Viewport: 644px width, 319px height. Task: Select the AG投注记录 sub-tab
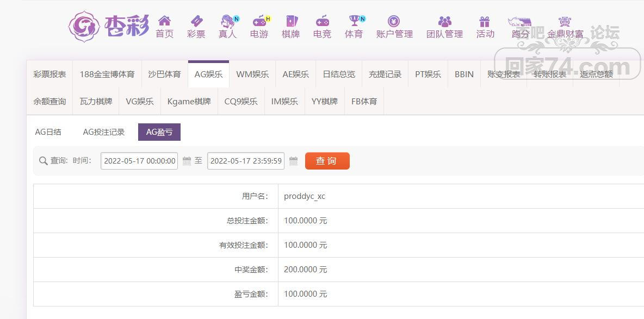click(104, 132)
